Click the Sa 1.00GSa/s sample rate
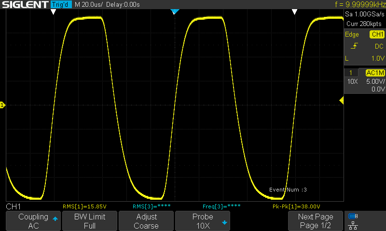 click(x=365, y=14)
